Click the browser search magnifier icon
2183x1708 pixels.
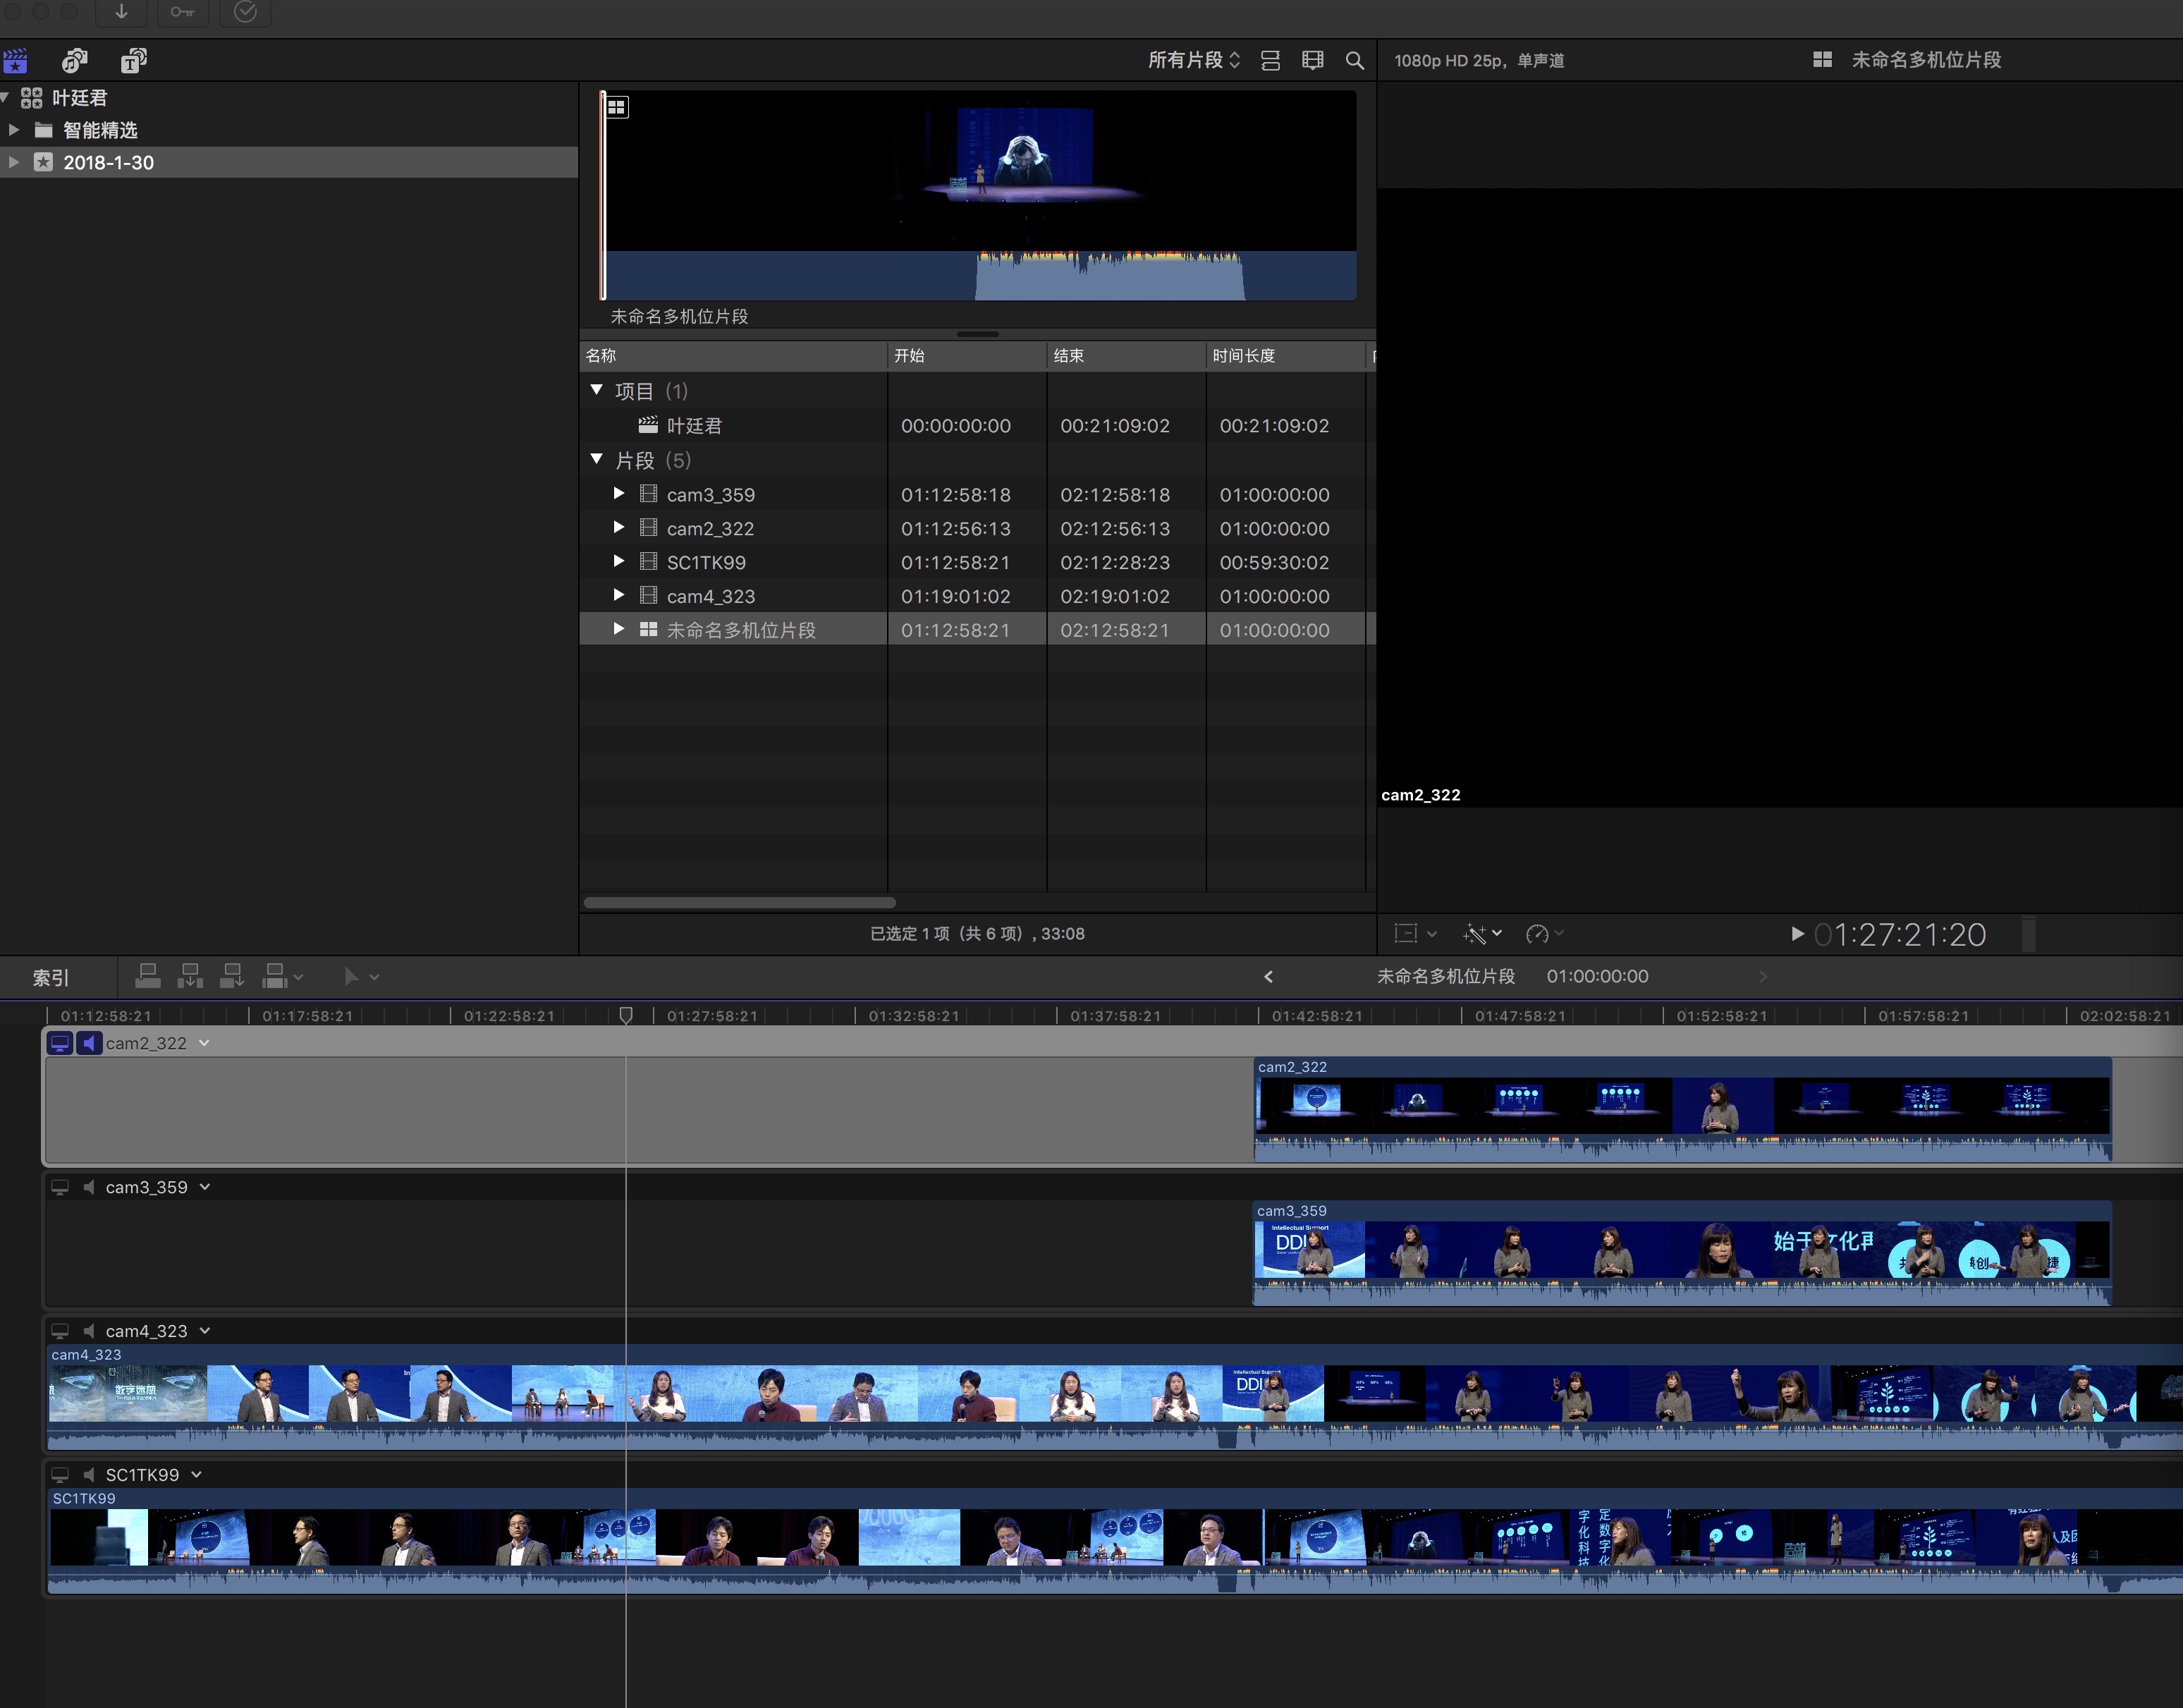pos(1354,60)
